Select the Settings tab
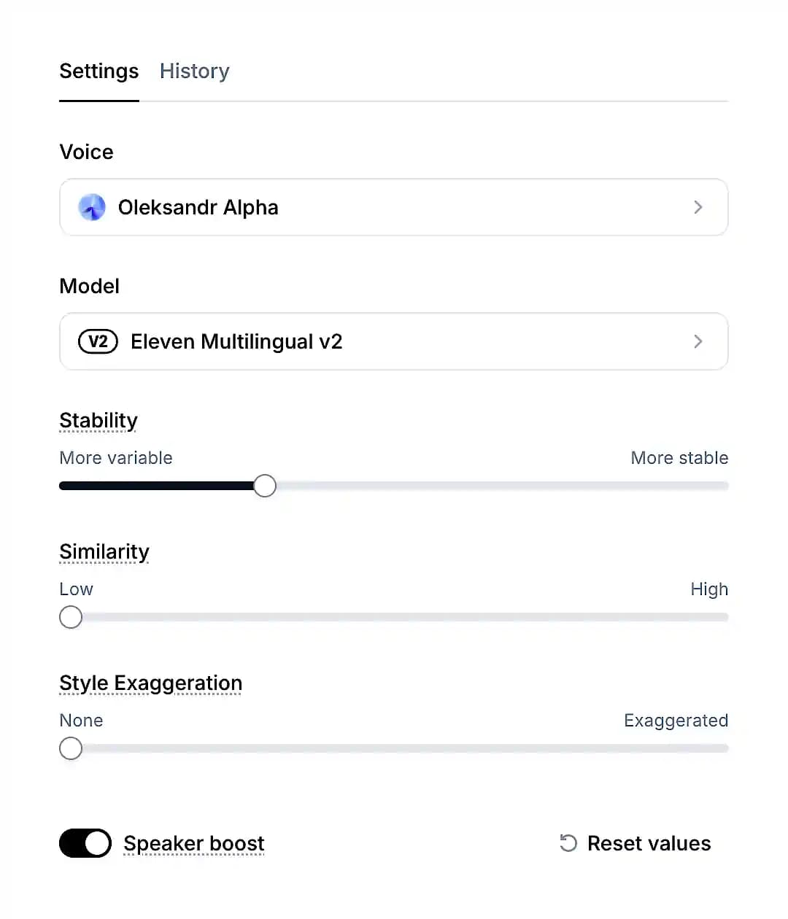 (x=98, y=71)
